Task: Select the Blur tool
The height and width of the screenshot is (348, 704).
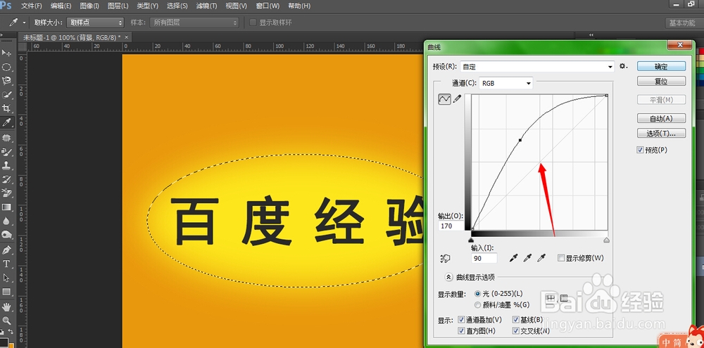Action: click(x=7, y=221)
